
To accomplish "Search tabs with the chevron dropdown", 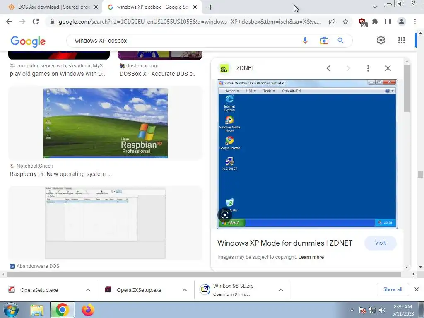I will [374, 7].
